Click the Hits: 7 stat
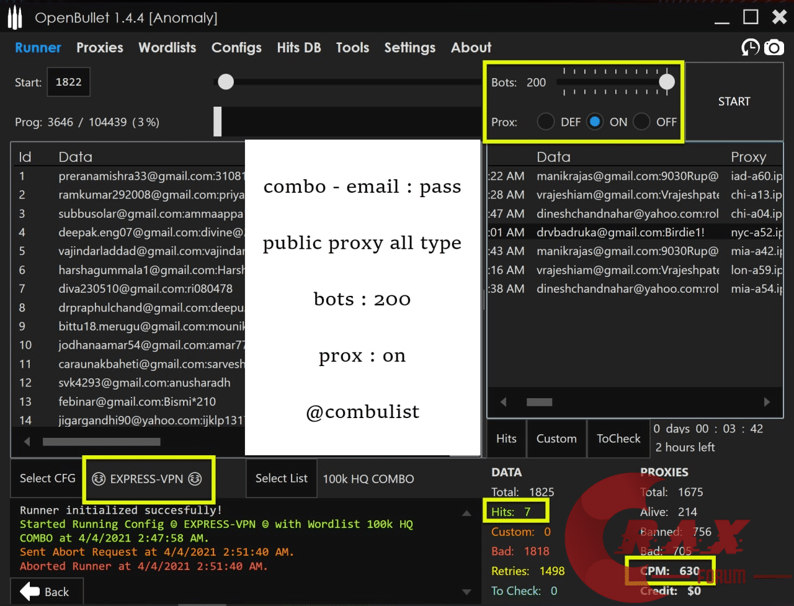This screenshot has height=606, width=794. pyautogui.click(x=511, y=512)
